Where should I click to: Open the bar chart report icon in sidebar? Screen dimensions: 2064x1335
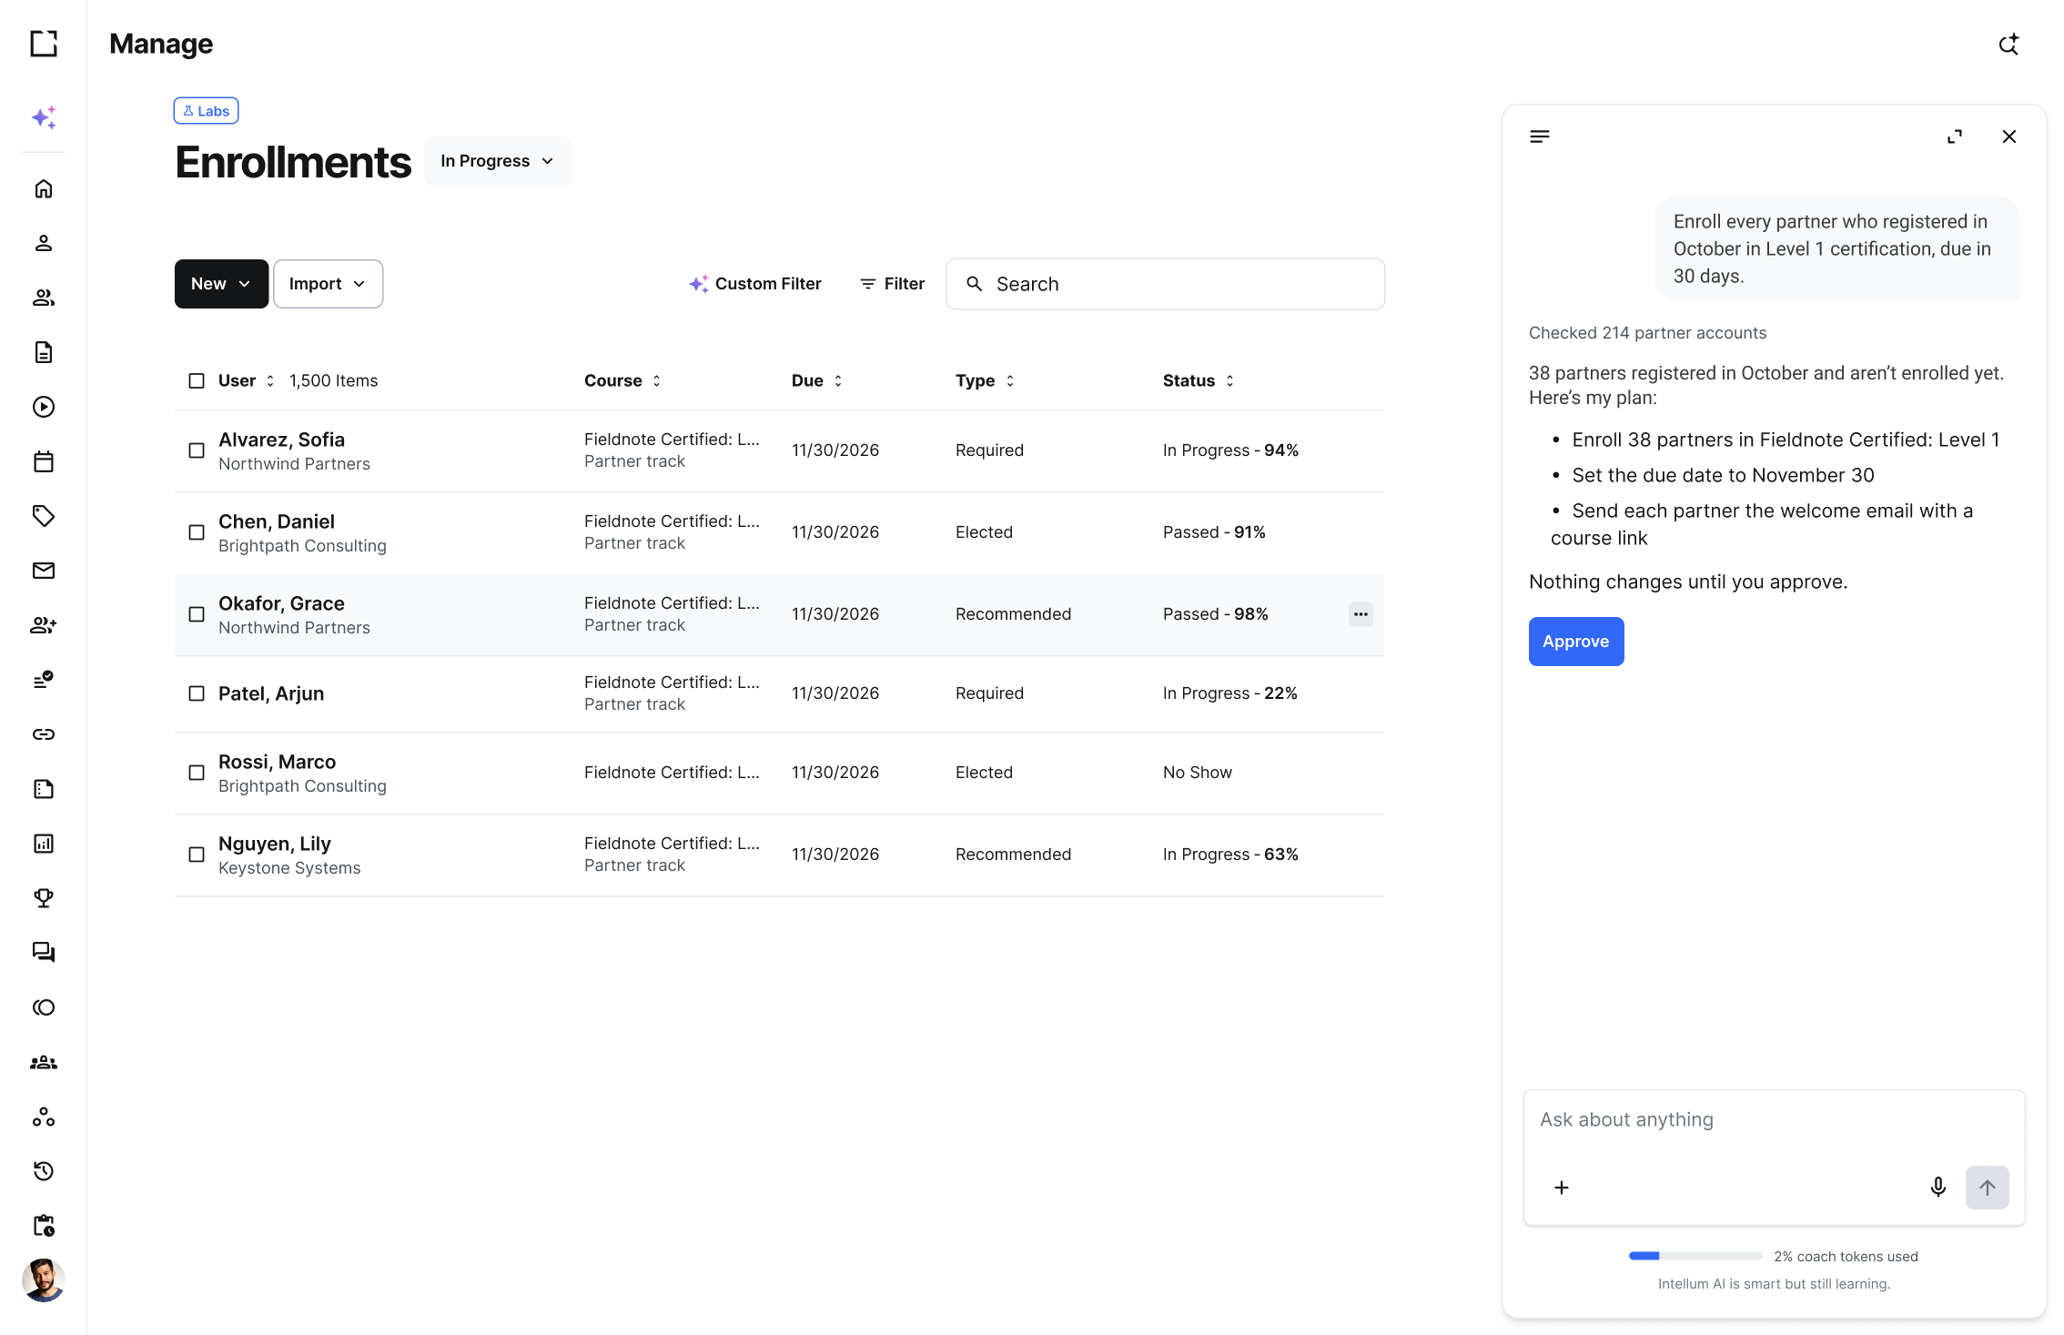click(44, 844)
